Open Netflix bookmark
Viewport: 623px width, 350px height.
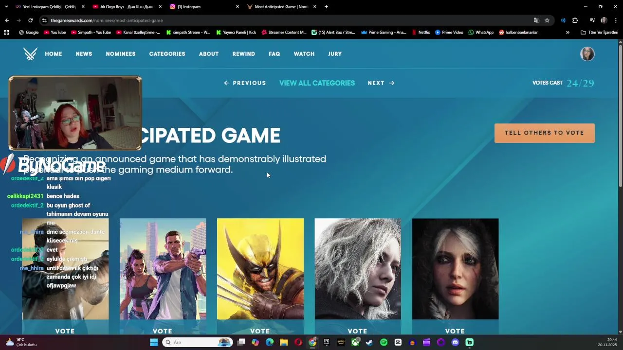pos(421,33)
